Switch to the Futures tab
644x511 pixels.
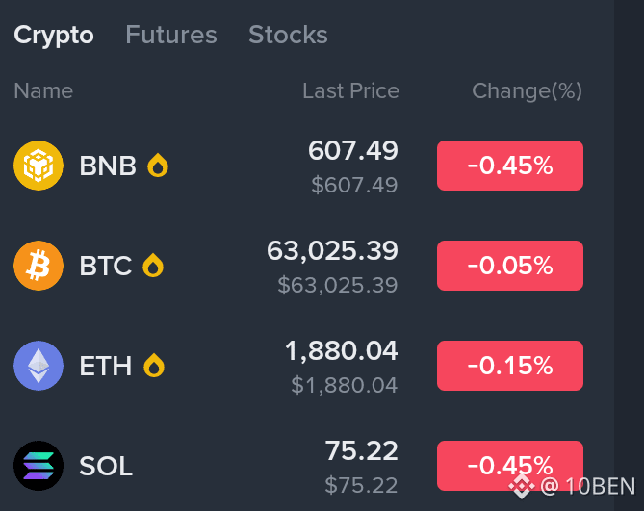[x=170, y=35]
